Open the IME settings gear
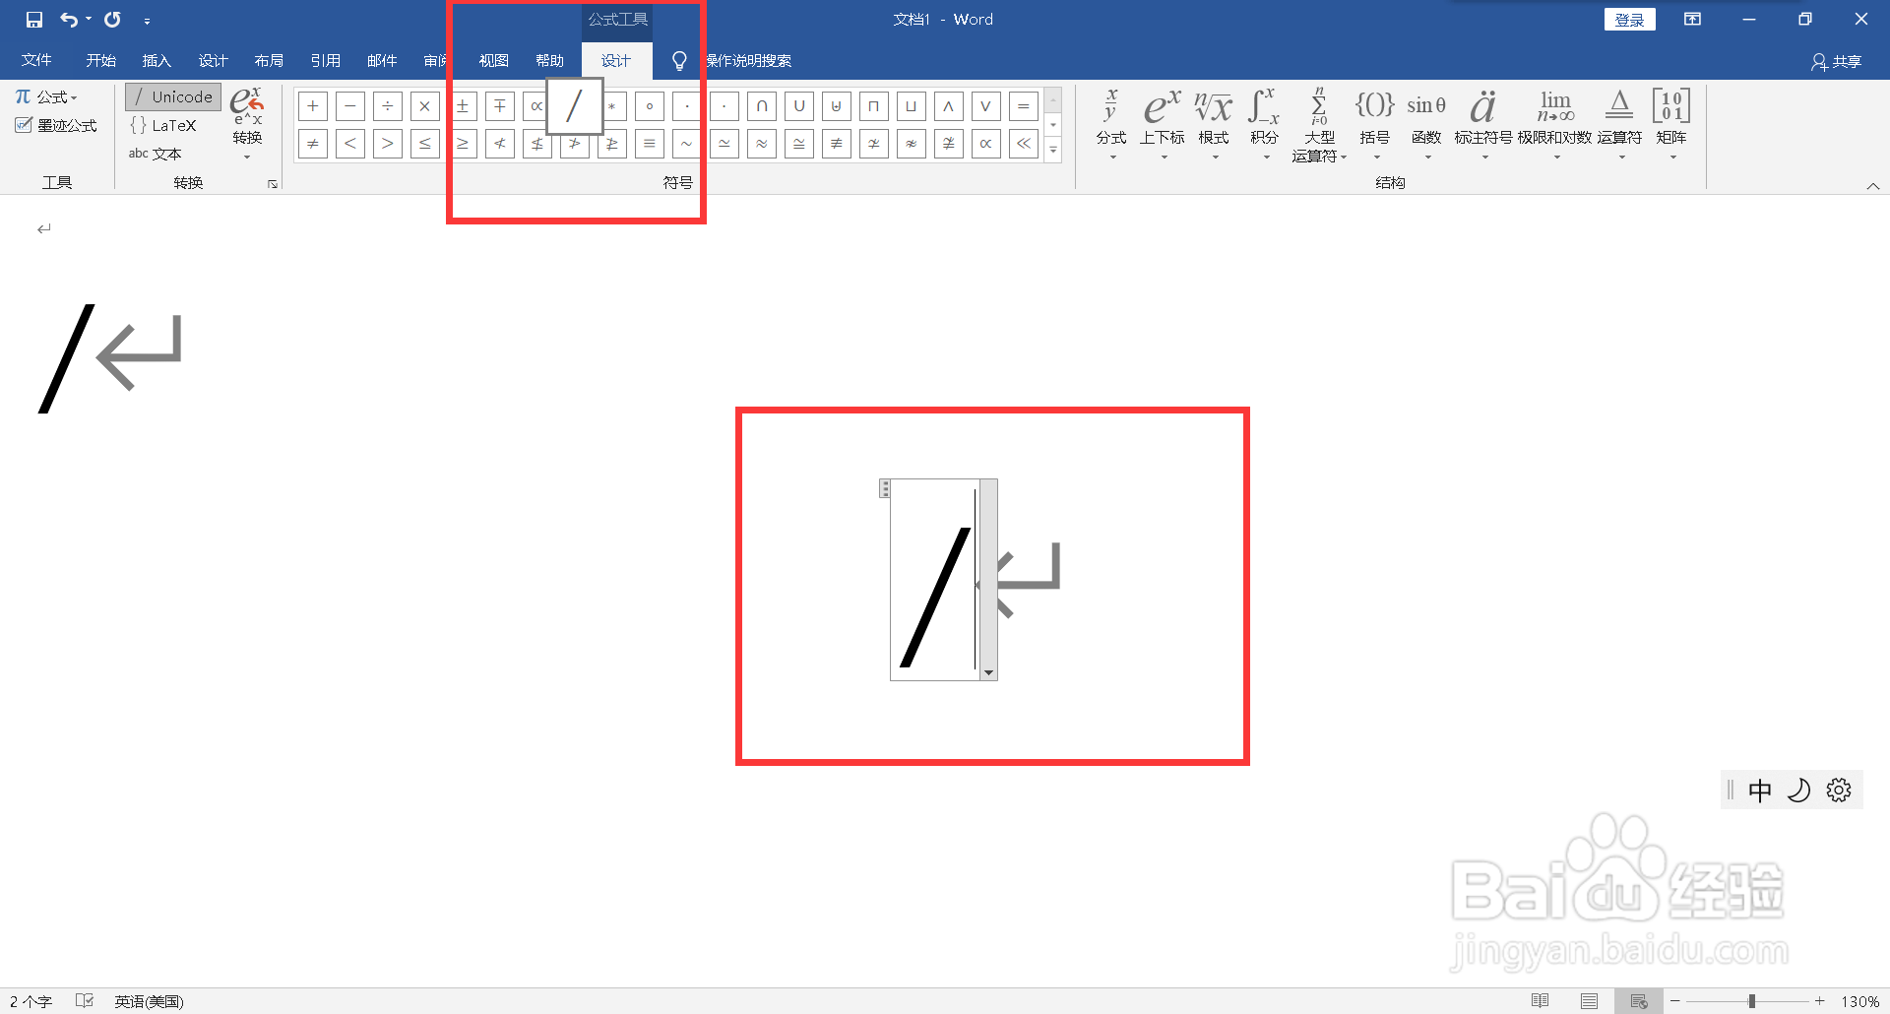This screenshot has height=1014, width=1890. coord(1839,791)
